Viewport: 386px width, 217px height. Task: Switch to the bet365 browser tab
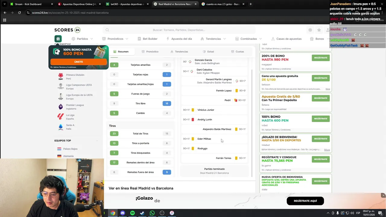(127, 4)
